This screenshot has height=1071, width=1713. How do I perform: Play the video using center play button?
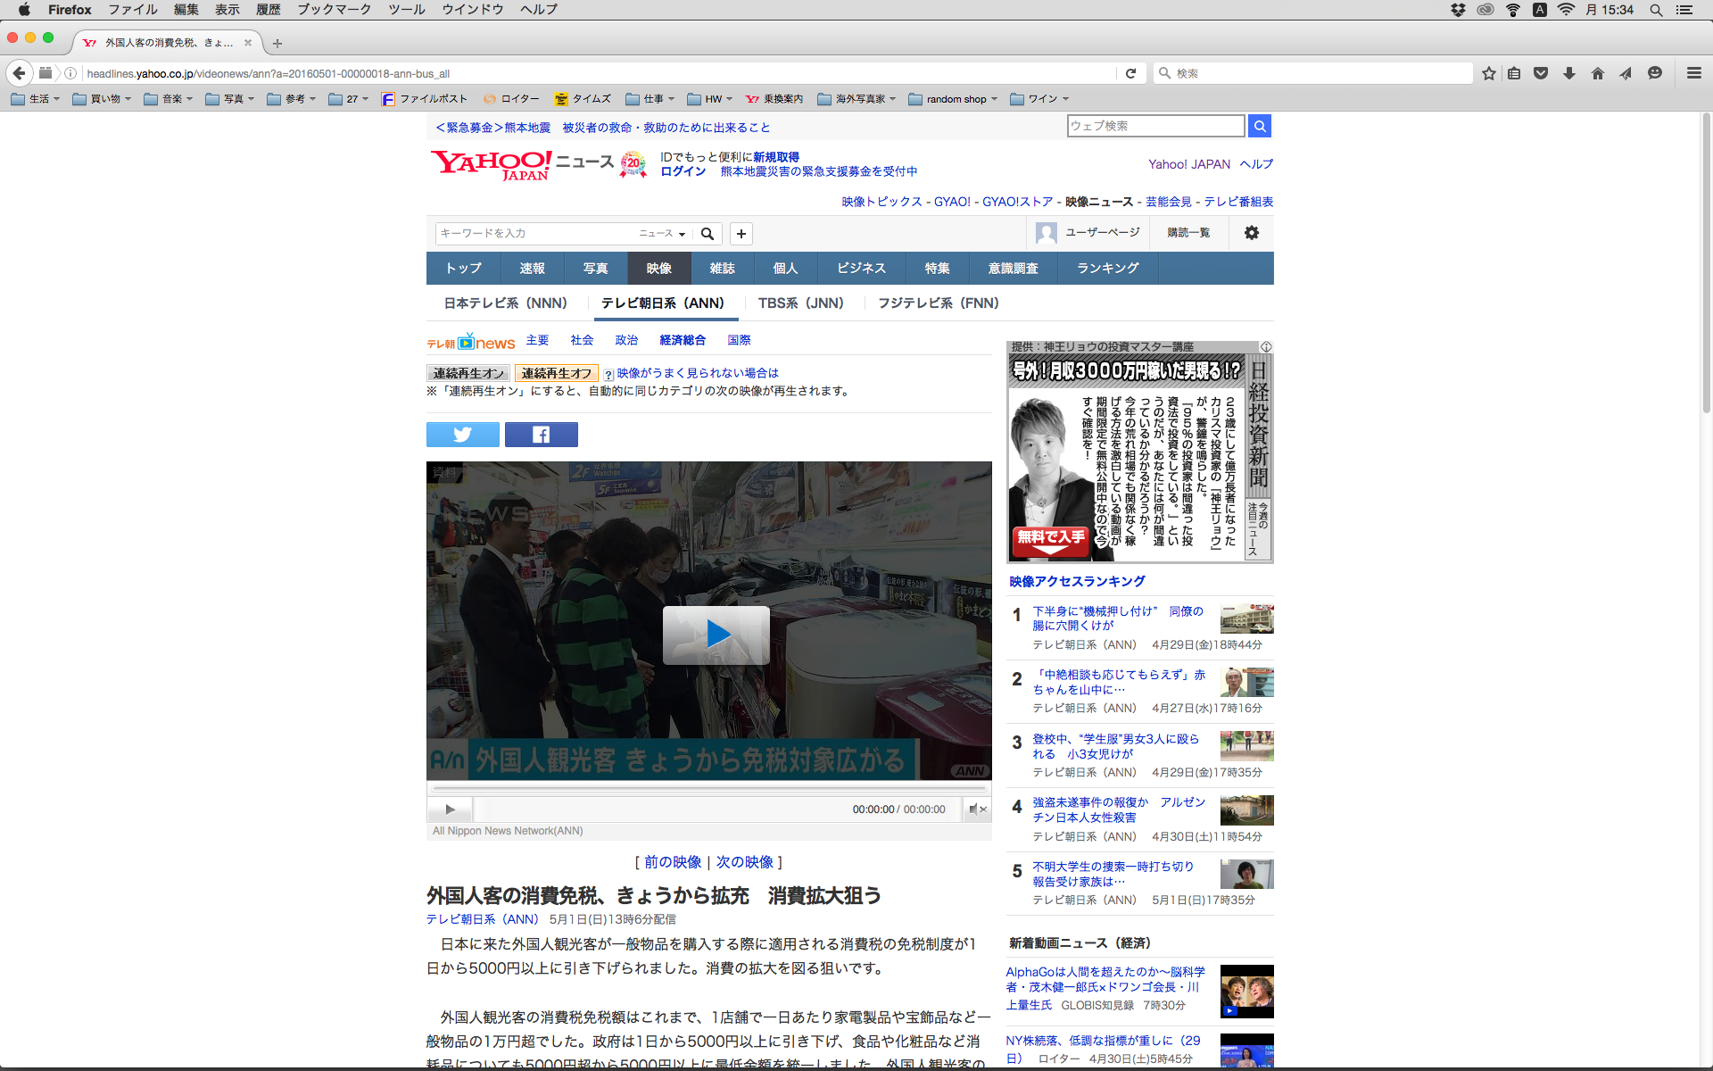(716, 635)
